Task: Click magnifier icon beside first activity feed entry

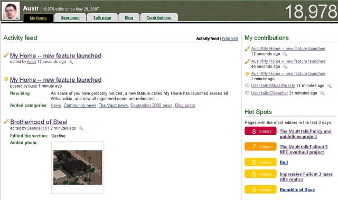Action: point(71,62)
